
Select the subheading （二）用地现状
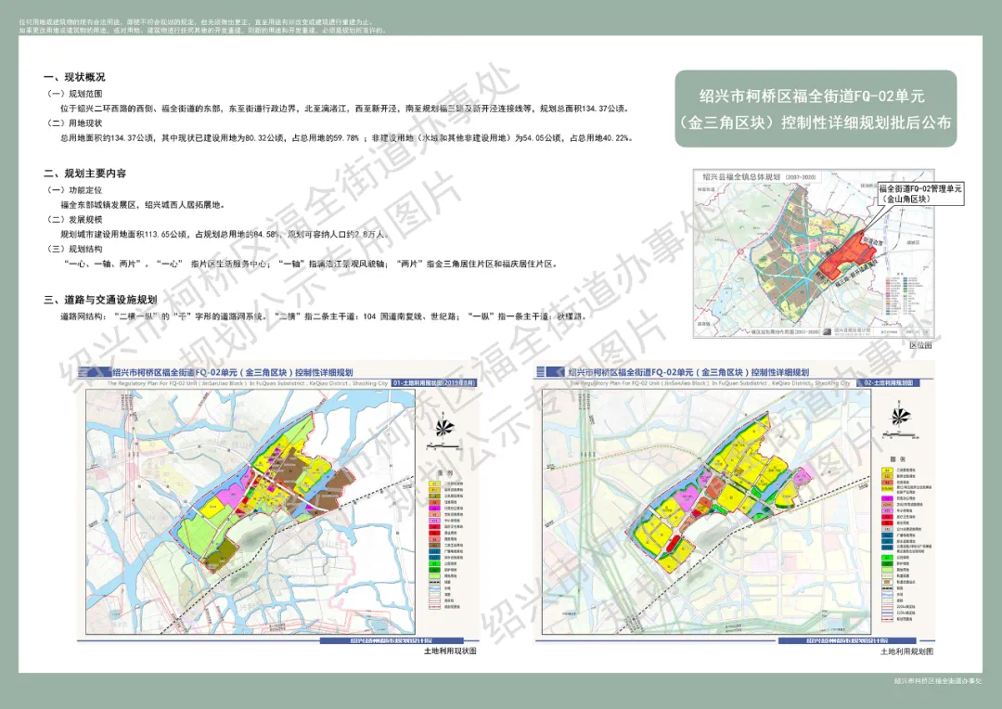[x=75, y=122]
